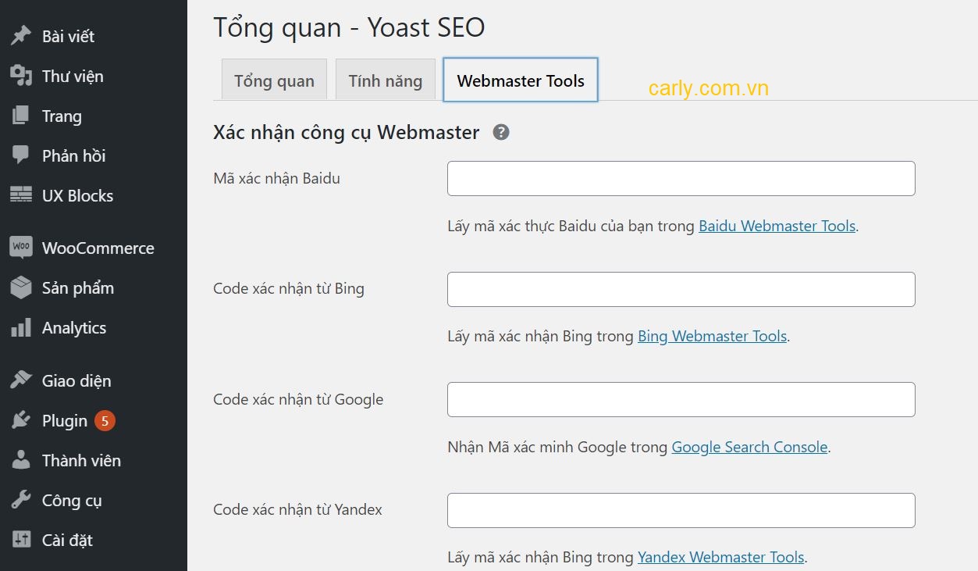Open the Yandex Webmaster Tools link

point(720,557)
